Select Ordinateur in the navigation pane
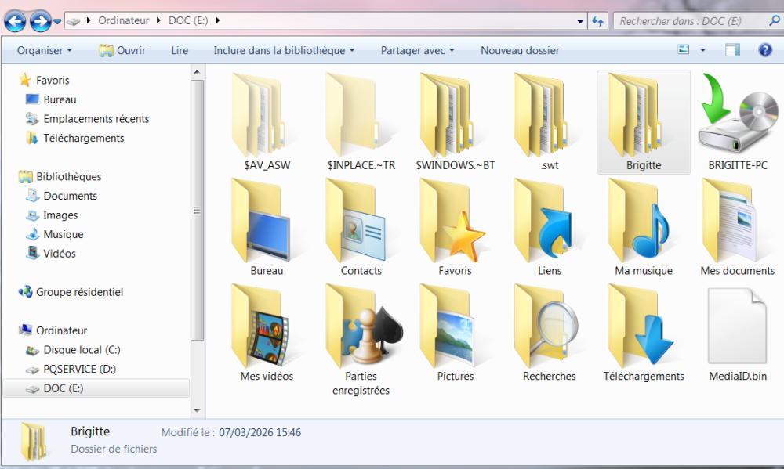Image resolution: width=784 pixels, height=469 pixels. 61,330
